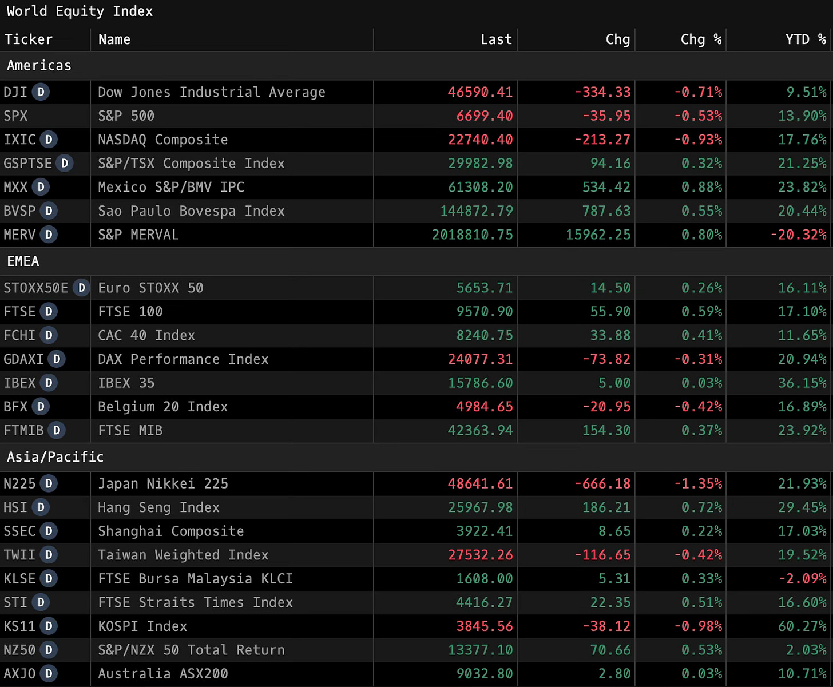Open Dow Jones Industrial Average name

(x=212, y=92)
